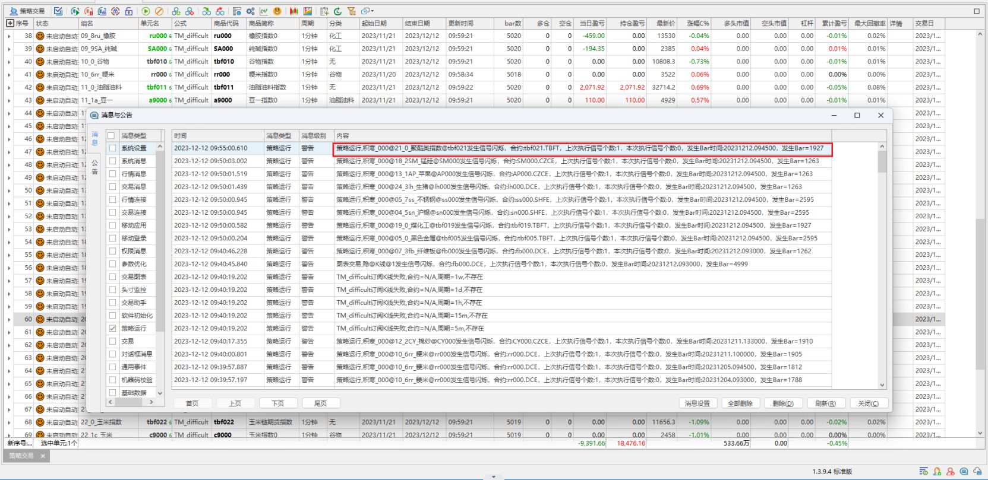The width and height of the screenshot is (988, 480).
Task: Click the colorful picture chart icon
Action: [x=308, y=11]
